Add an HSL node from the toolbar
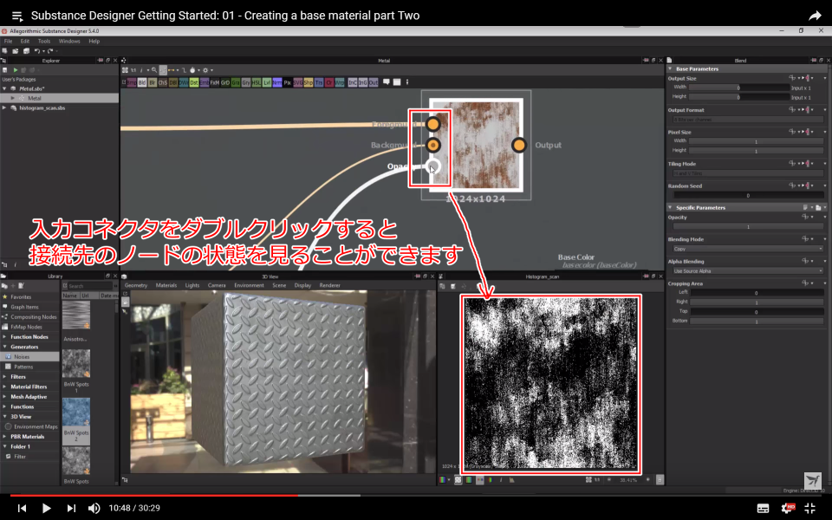The width and height of the screenshot is (832, 520). (257, 82)
